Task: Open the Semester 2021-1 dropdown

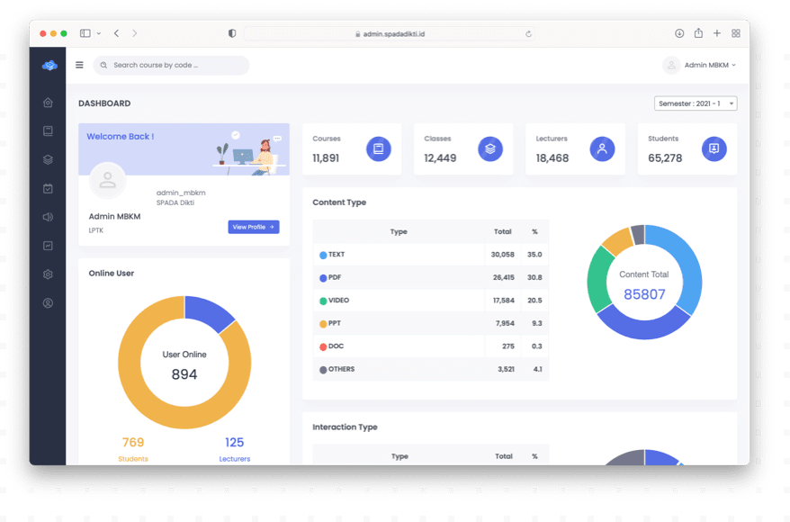Action: coord(694,103)
